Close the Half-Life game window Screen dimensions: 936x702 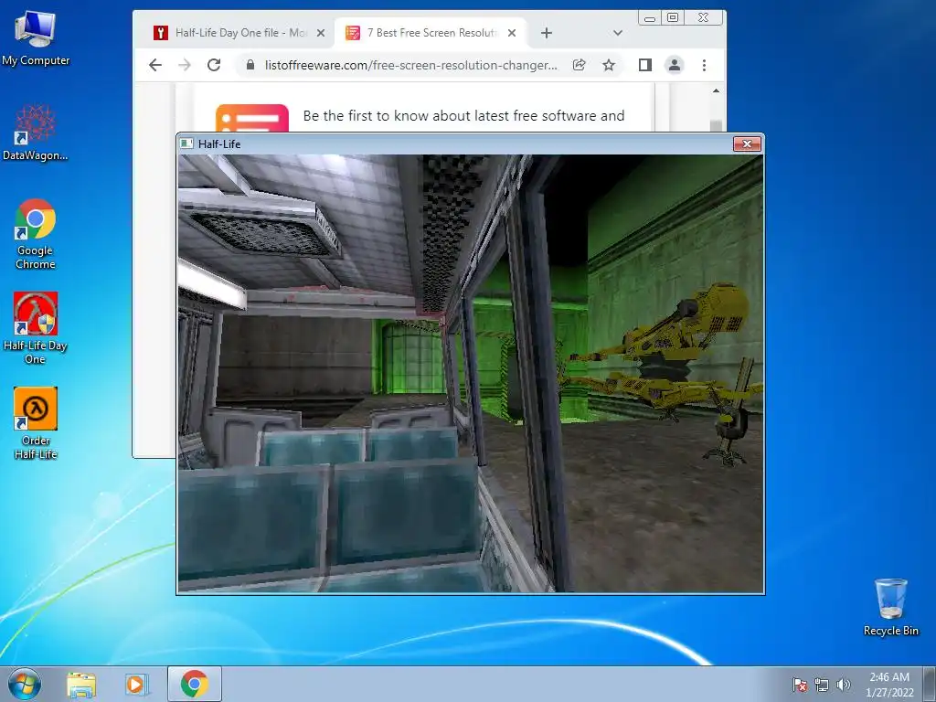pos(747,144)
